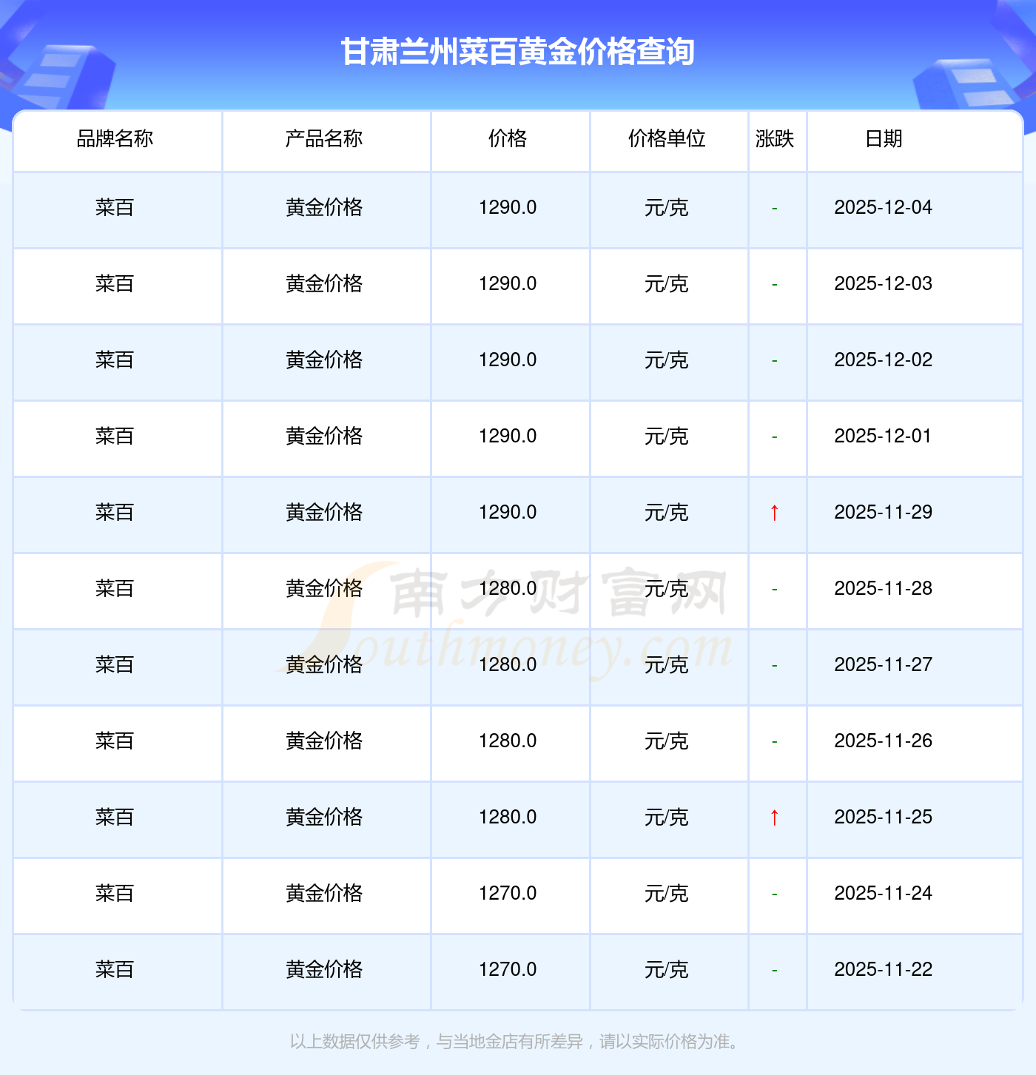The width and height of the screenshot is (1036, 1075).
Task: Select the date cell 2025-12-01
Action: click(884, 437)
